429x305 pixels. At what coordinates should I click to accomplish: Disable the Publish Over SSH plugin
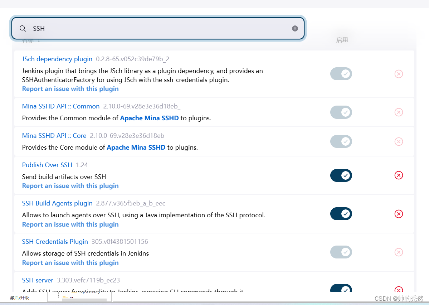click(x=341, y=175)
